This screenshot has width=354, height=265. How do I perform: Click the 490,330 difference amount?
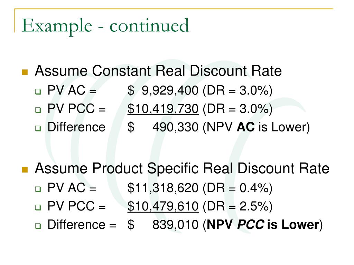point(175,127)
